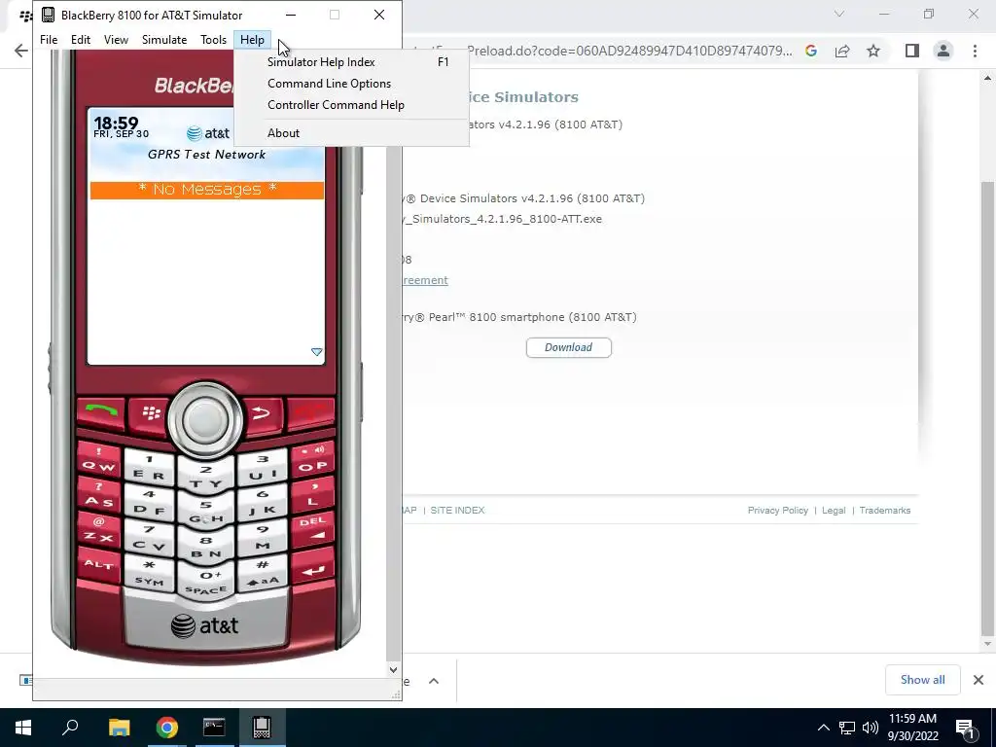Screen dimensions: 996x747
Task: Click browser page scrollbar down arrow
Action: [x=987, y=644]
